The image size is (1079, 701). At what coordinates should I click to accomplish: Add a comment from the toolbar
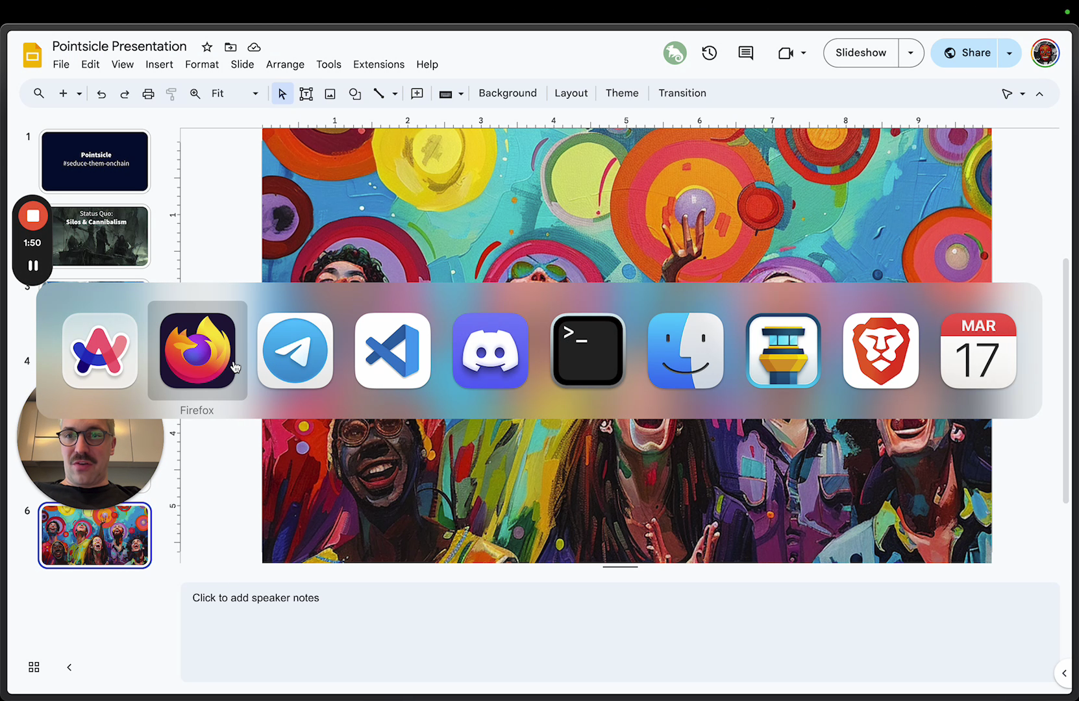click(417, 93)
